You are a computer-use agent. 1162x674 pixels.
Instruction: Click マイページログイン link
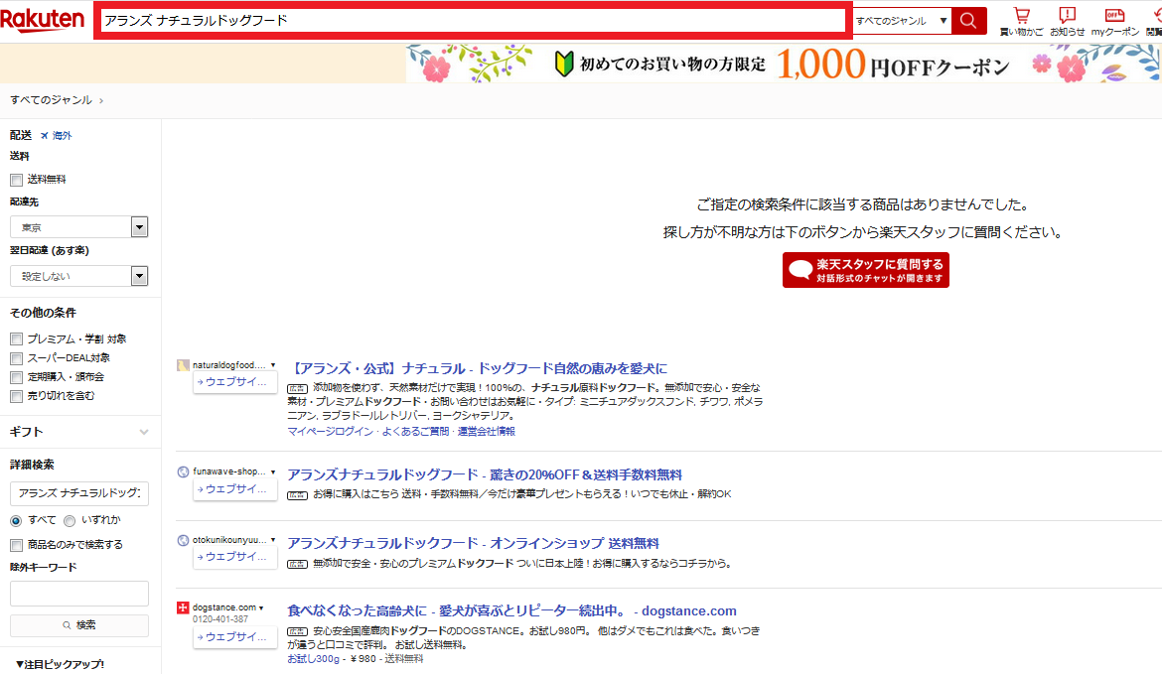[331, 431]
